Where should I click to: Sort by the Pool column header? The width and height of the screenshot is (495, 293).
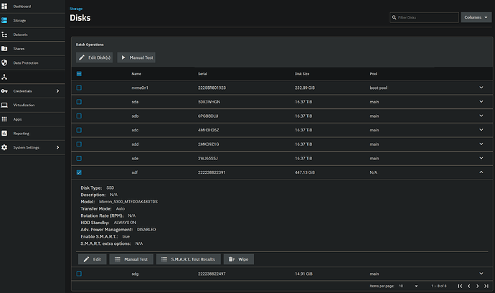coord(374,74)
